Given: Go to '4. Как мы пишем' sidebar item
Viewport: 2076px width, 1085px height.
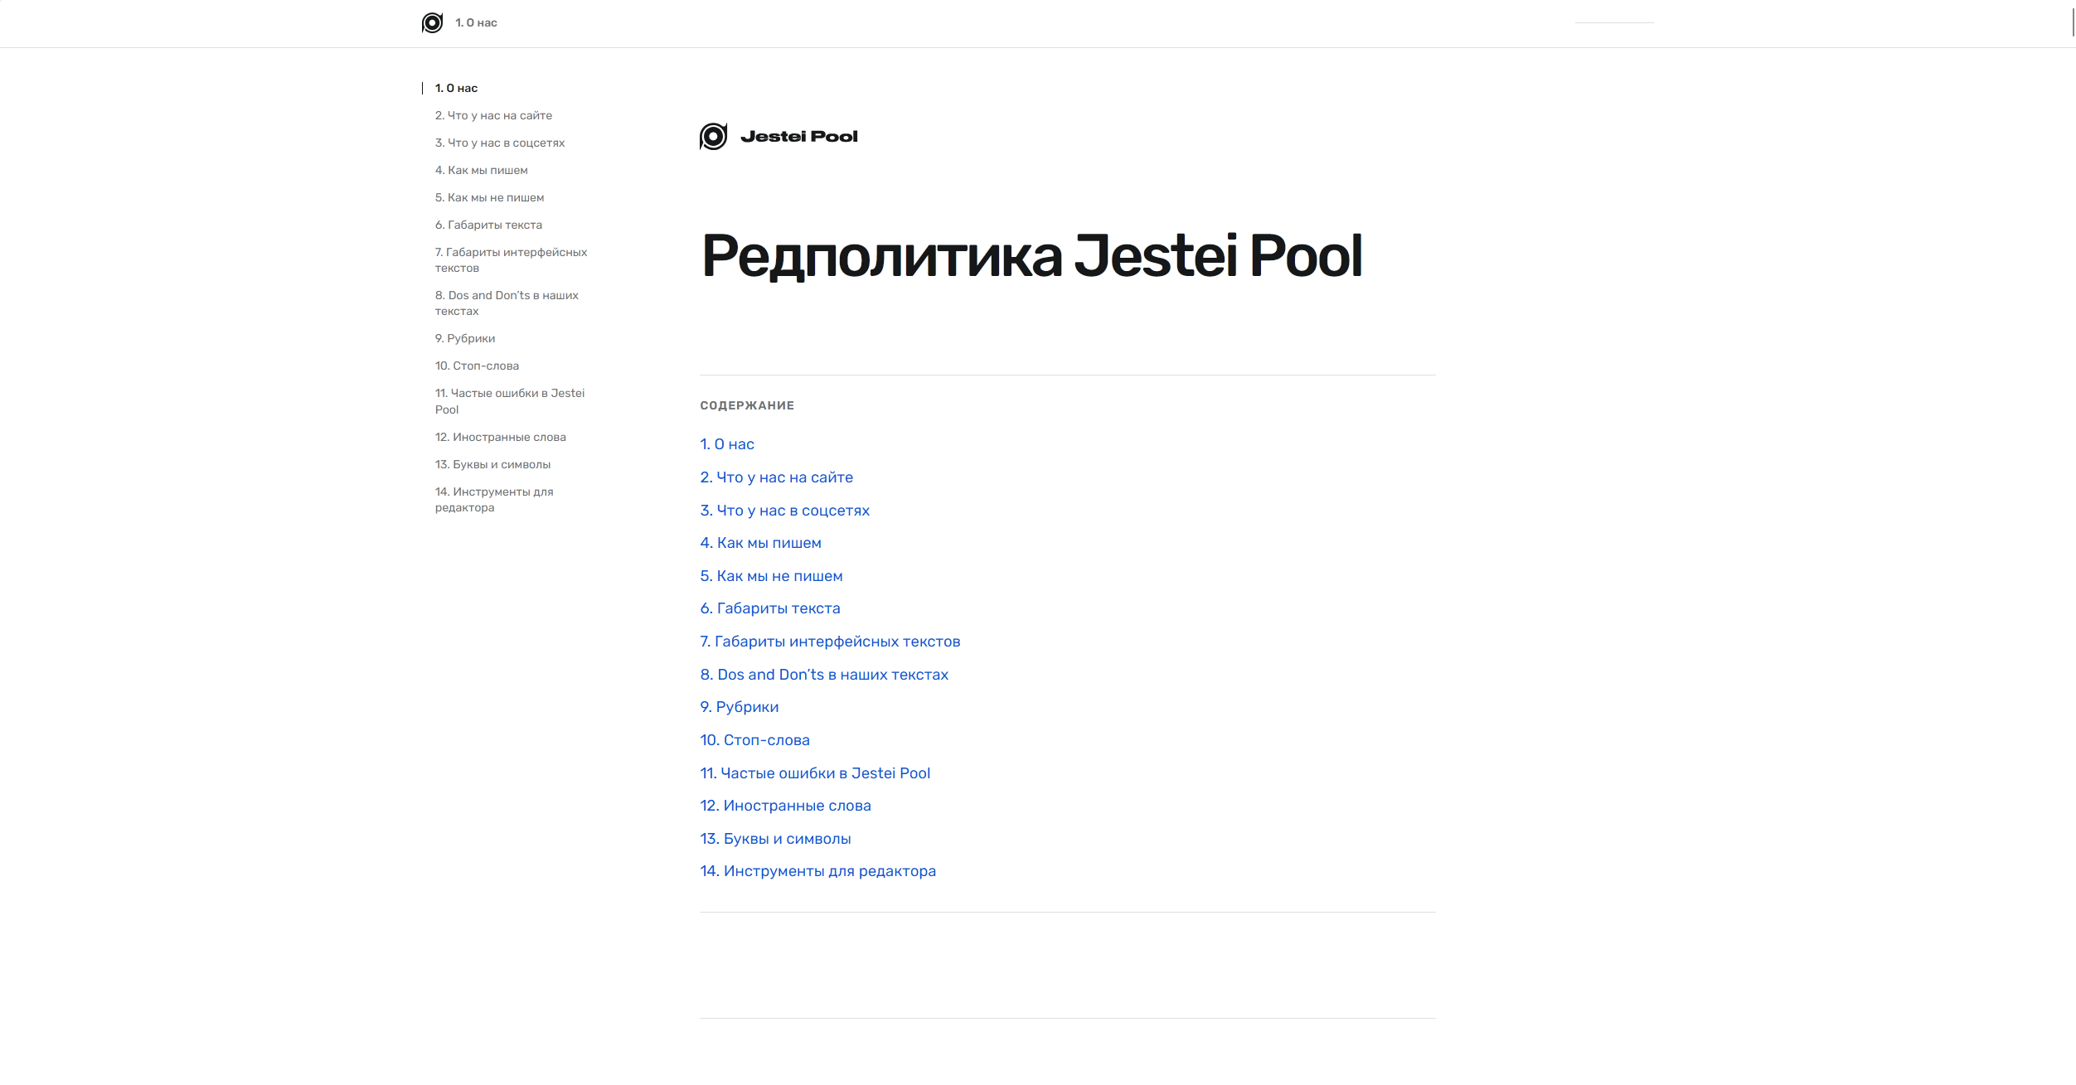Looking at the screenshot, I should click(481, 170).
